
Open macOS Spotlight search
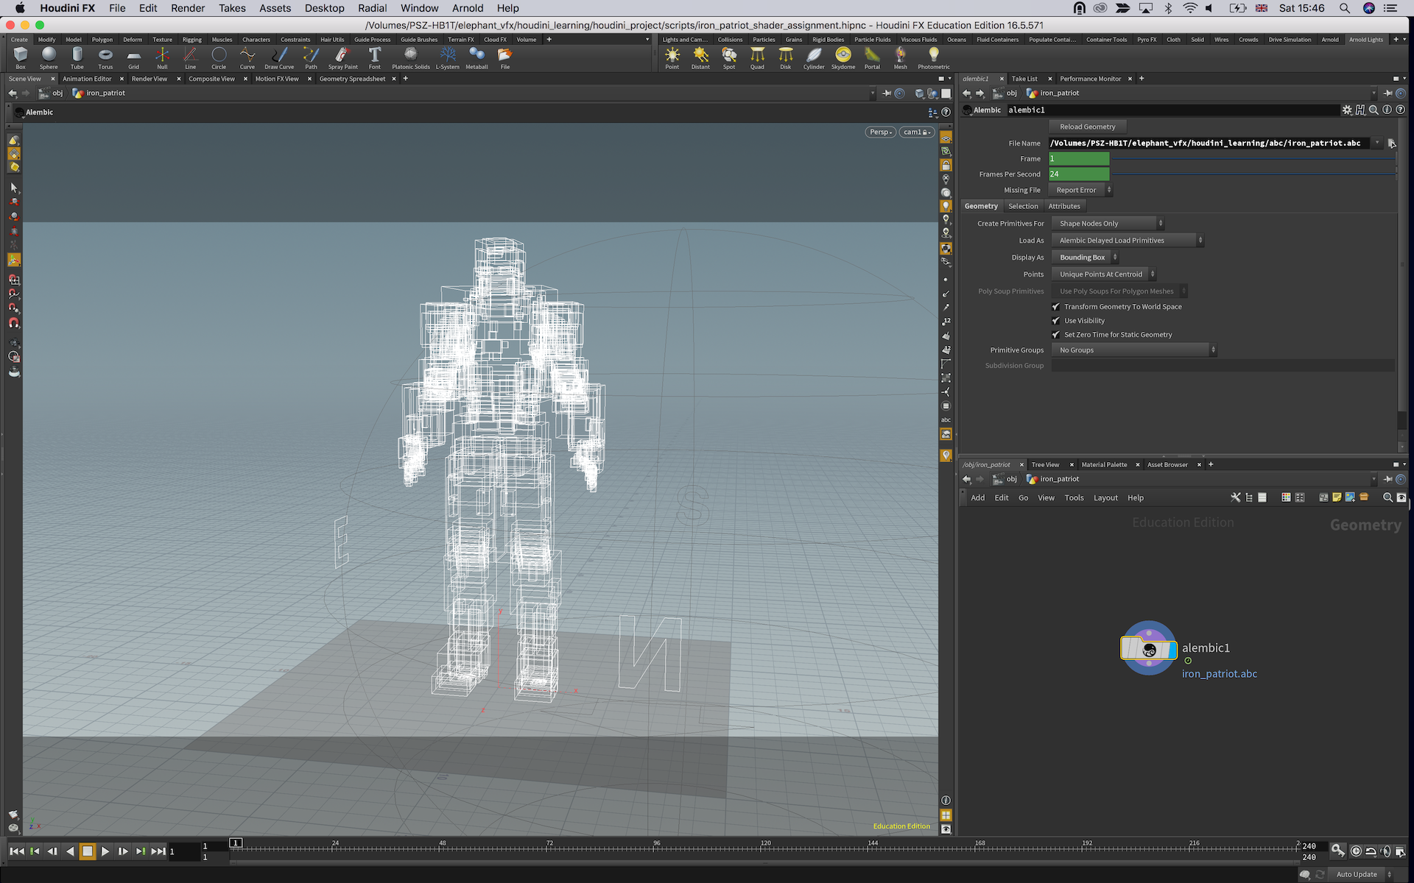[x=1344, y=8]
